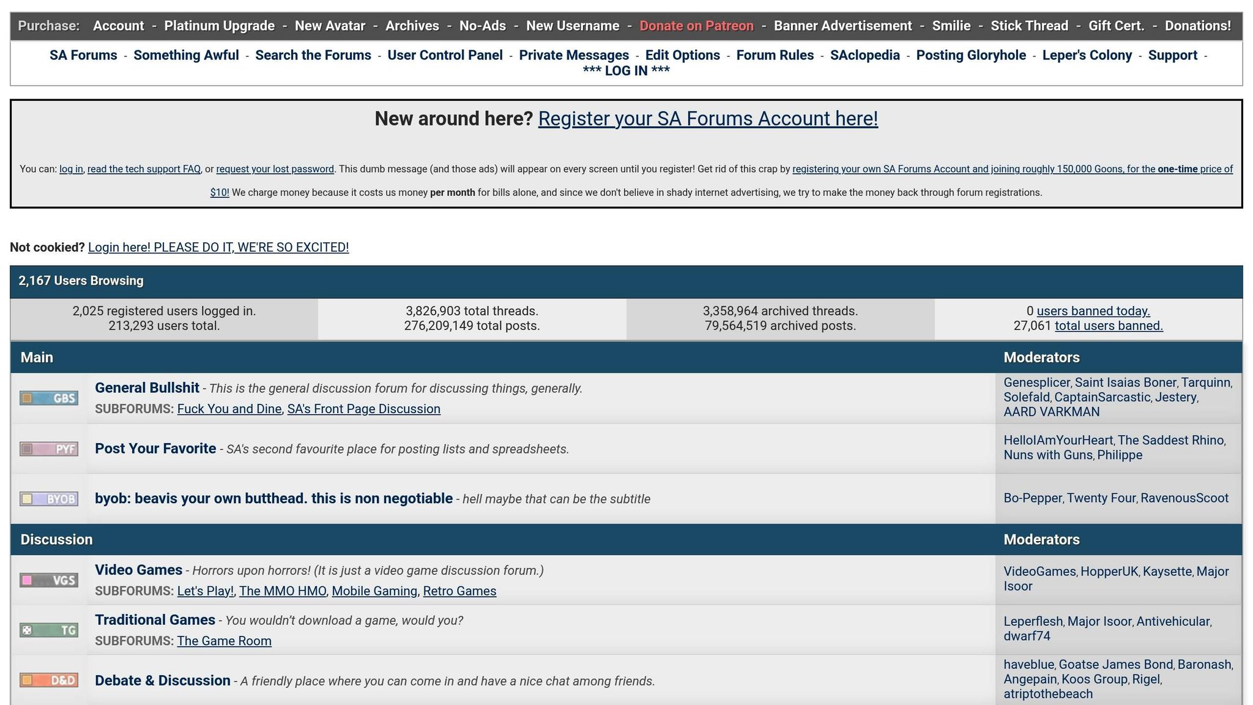The height and width of the screenshot is (705, 1253).
Task: Open Banner Advertisement purchase page
Action: (x=843, y=26)
